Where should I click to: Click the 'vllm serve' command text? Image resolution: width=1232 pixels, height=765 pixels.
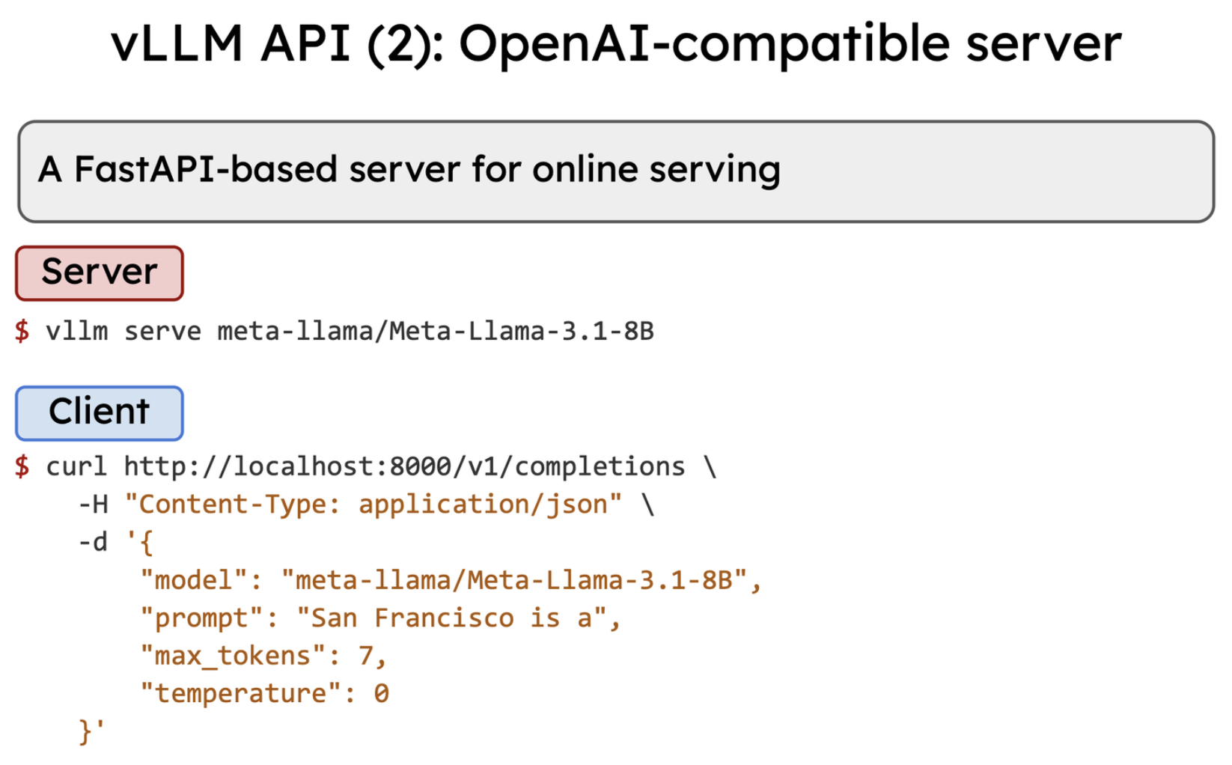[x=123, y=331]
